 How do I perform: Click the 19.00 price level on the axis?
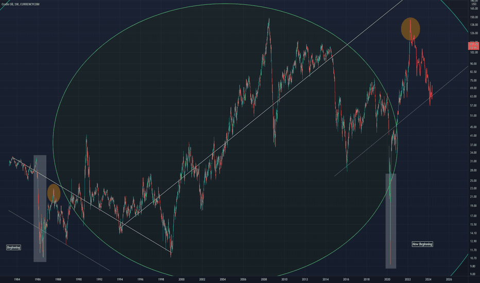tap(474, 206)
